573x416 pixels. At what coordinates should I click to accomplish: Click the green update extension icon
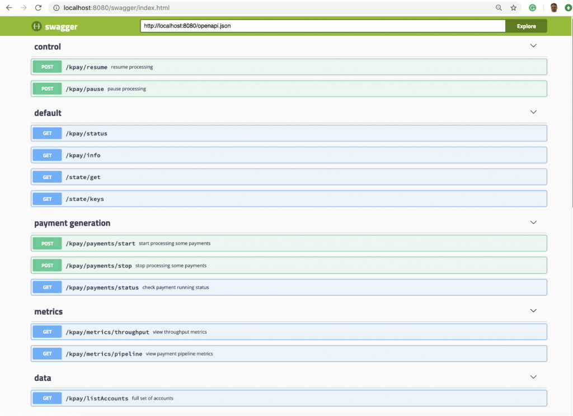(569, 8)
